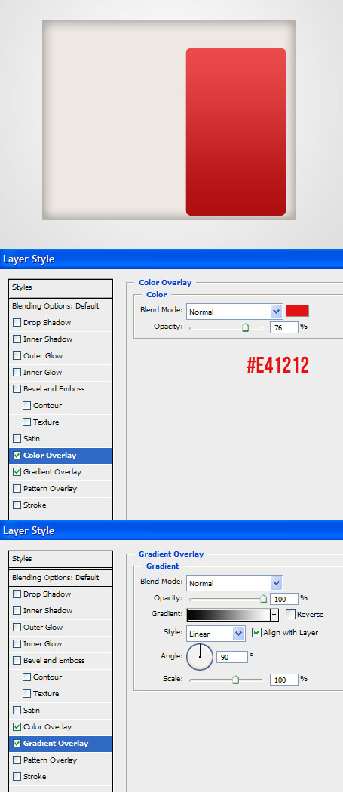Click the red Color Overlay color swatch

click(297, 311)
